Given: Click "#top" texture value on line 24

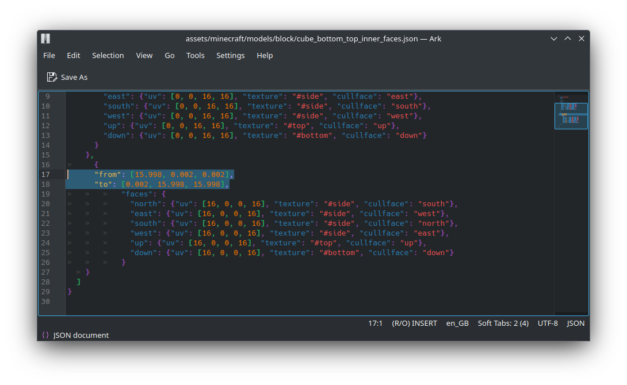Looking at the screenshot, I should [x=323, y=243].
